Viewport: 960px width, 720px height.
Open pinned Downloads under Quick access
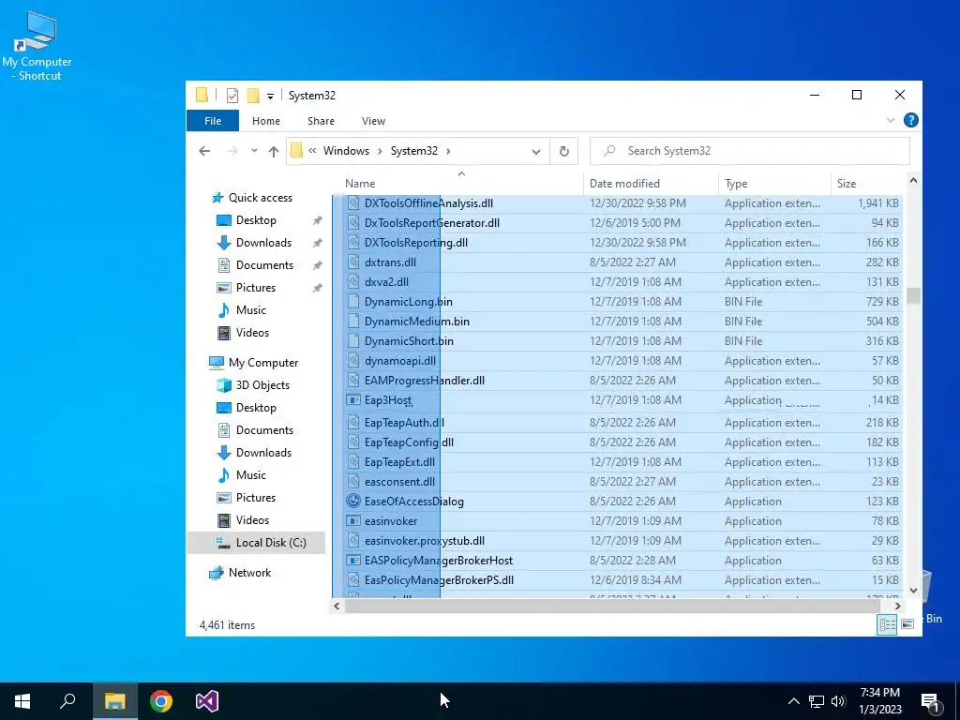click(x=263, y=243)
